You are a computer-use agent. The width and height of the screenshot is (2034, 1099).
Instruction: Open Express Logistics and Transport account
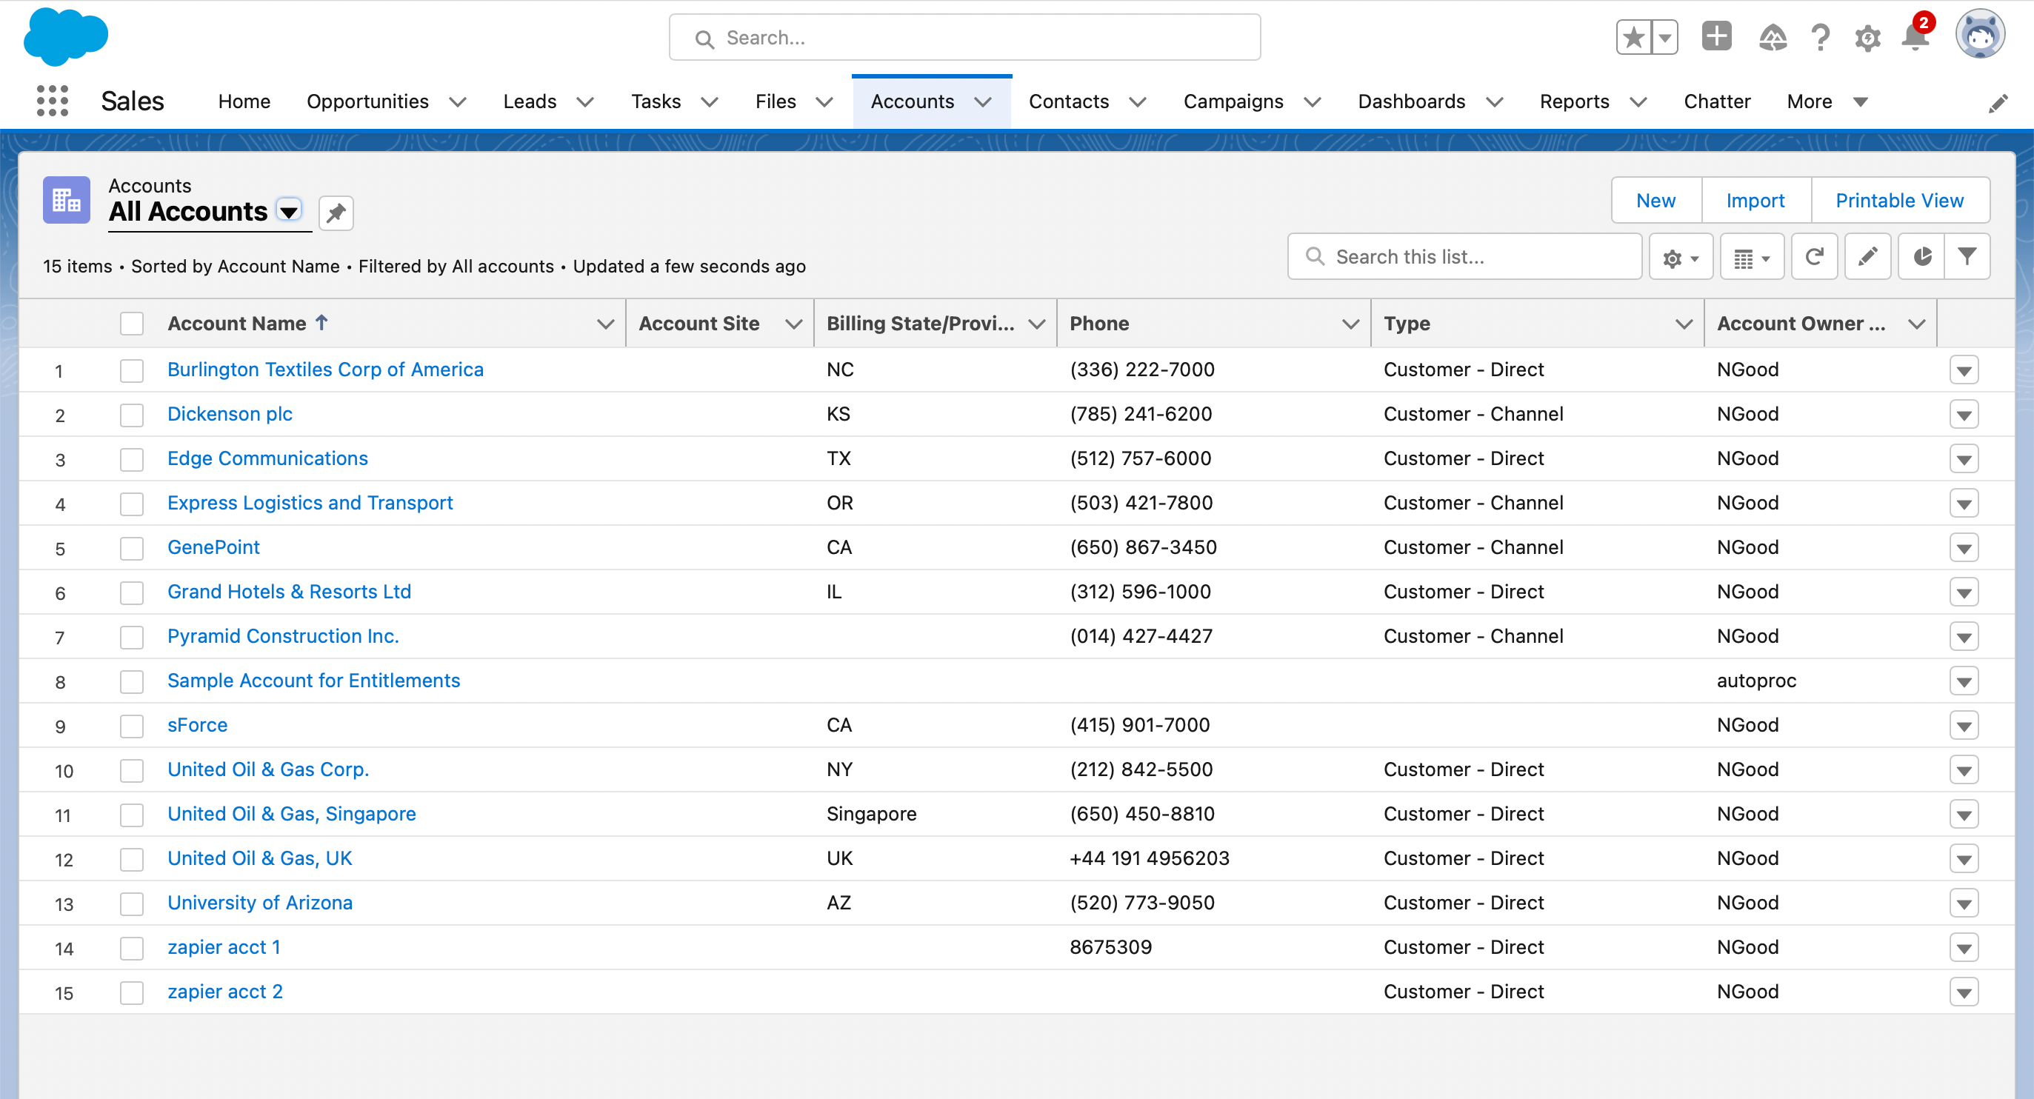[x=310, y=503]
